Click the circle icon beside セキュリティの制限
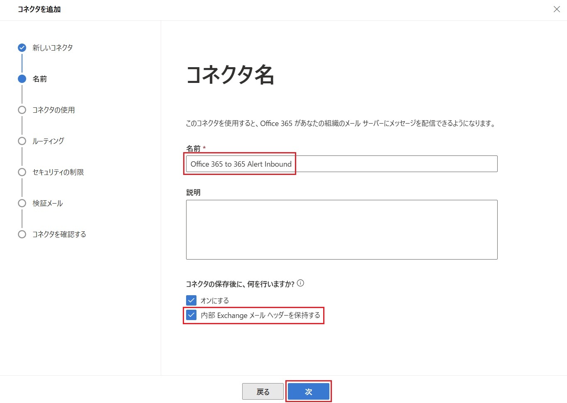 coord(22,172)
